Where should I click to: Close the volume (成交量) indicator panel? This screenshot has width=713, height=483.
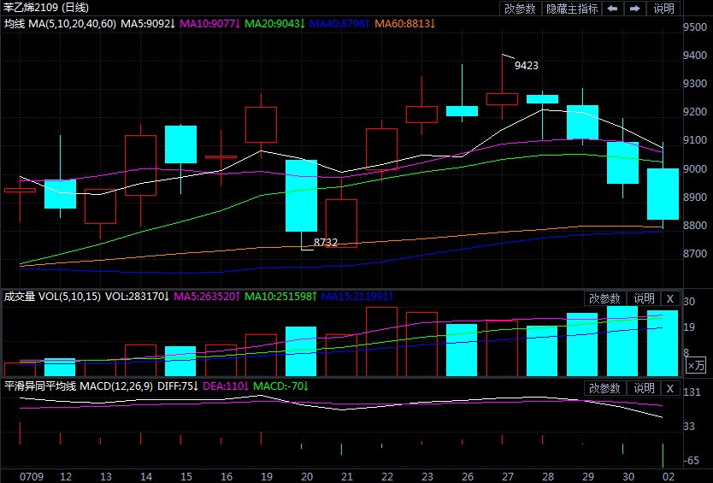pyautogui.click(x=670, y=298)
